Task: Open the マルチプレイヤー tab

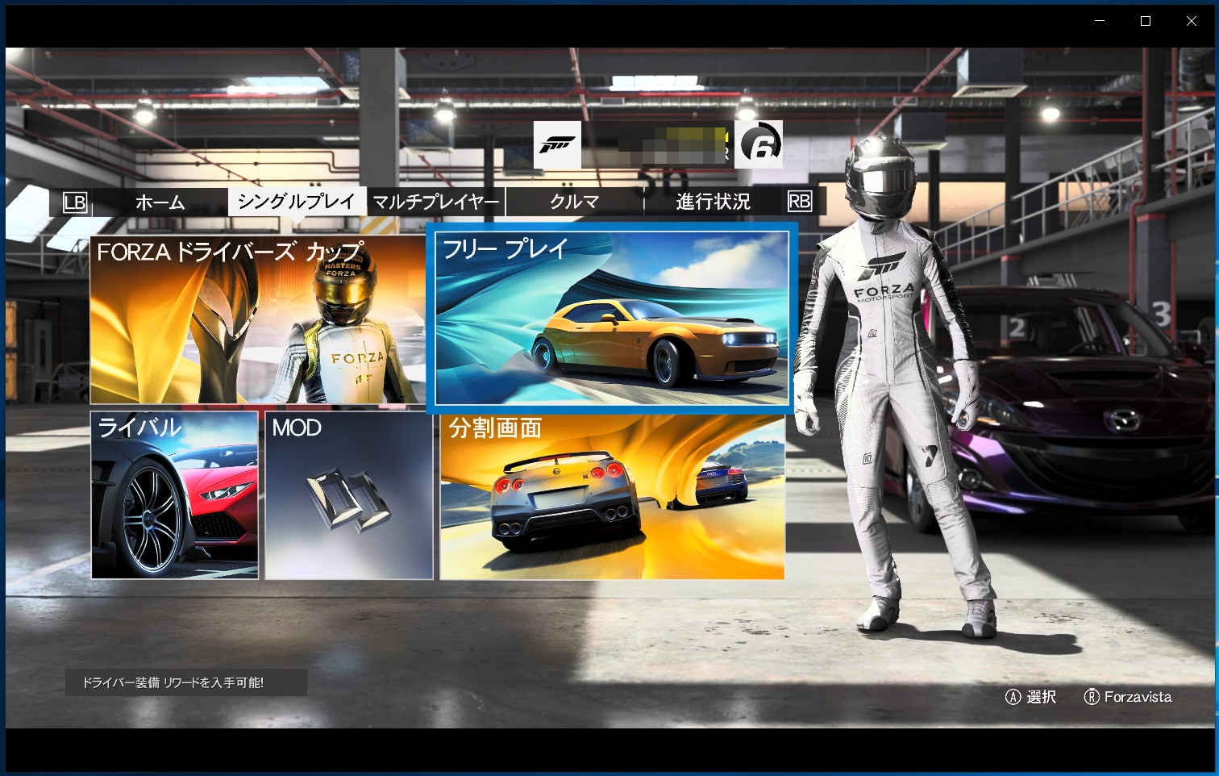Action: pyautogui.click(x=436, y=202)
